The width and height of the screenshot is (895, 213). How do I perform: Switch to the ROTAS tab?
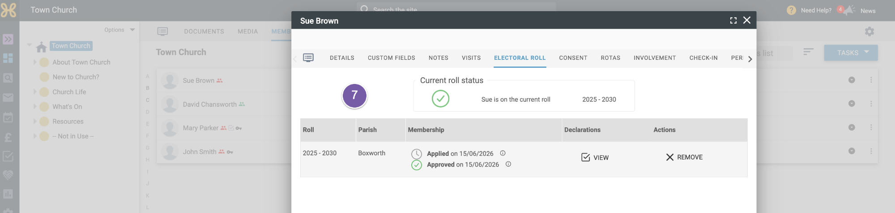[x=610, y=58]
